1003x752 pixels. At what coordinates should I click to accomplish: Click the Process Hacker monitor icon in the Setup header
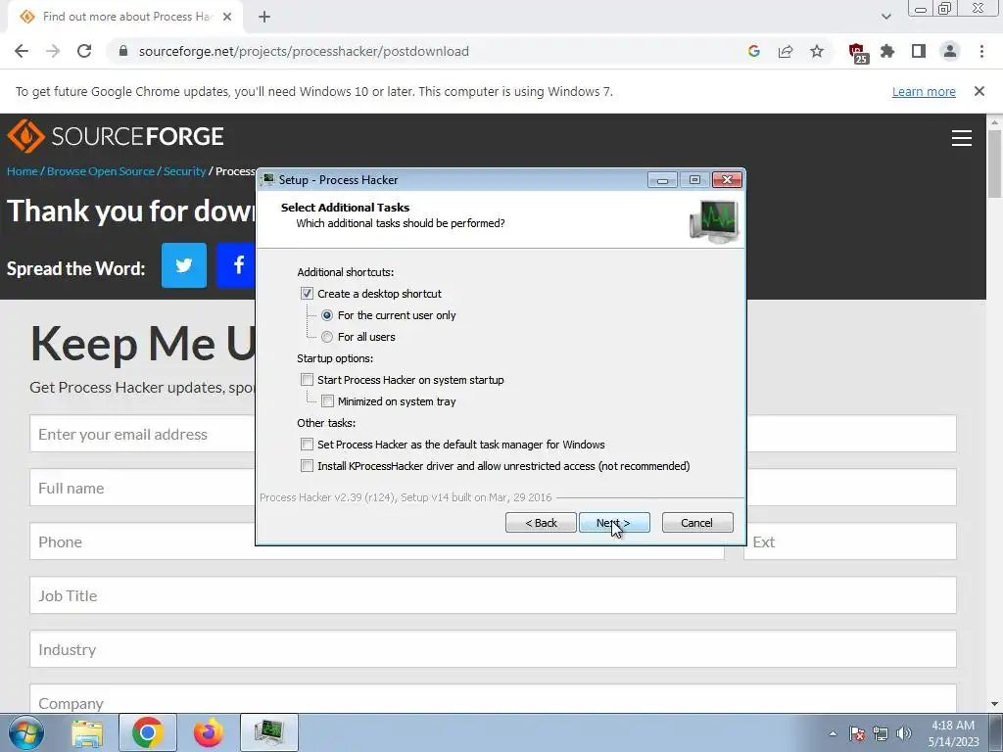714,221
